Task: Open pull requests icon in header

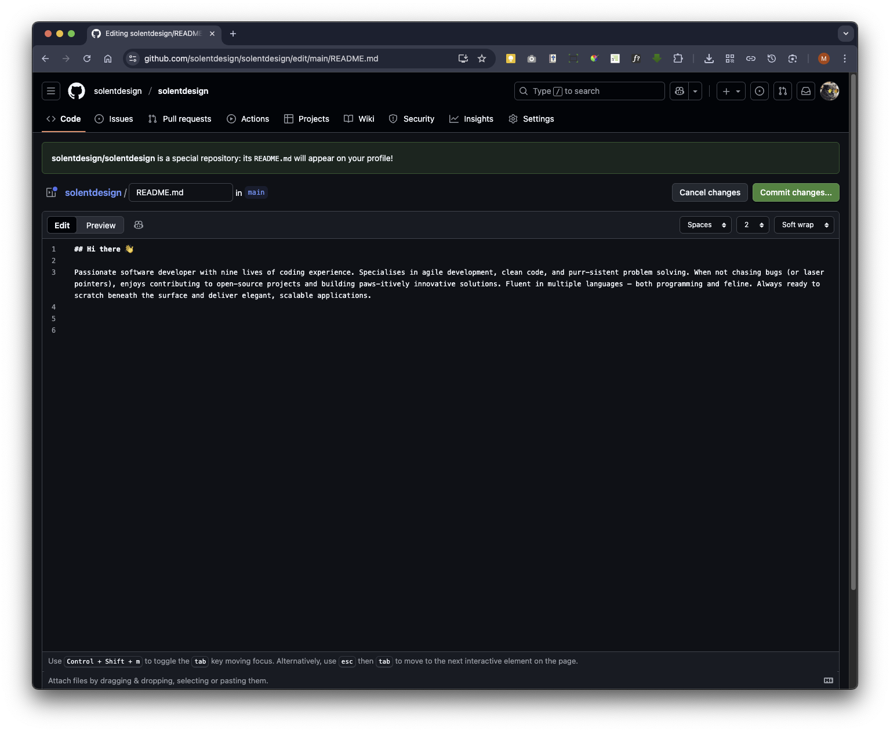Action: (x=783, y=91)
